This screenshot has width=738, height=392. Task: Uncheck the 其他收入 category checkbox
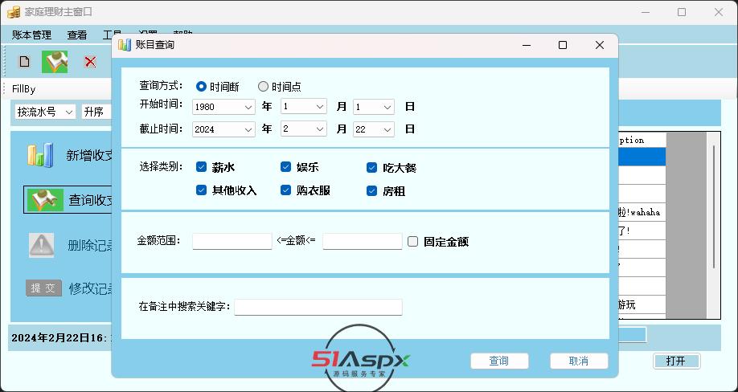202,190
